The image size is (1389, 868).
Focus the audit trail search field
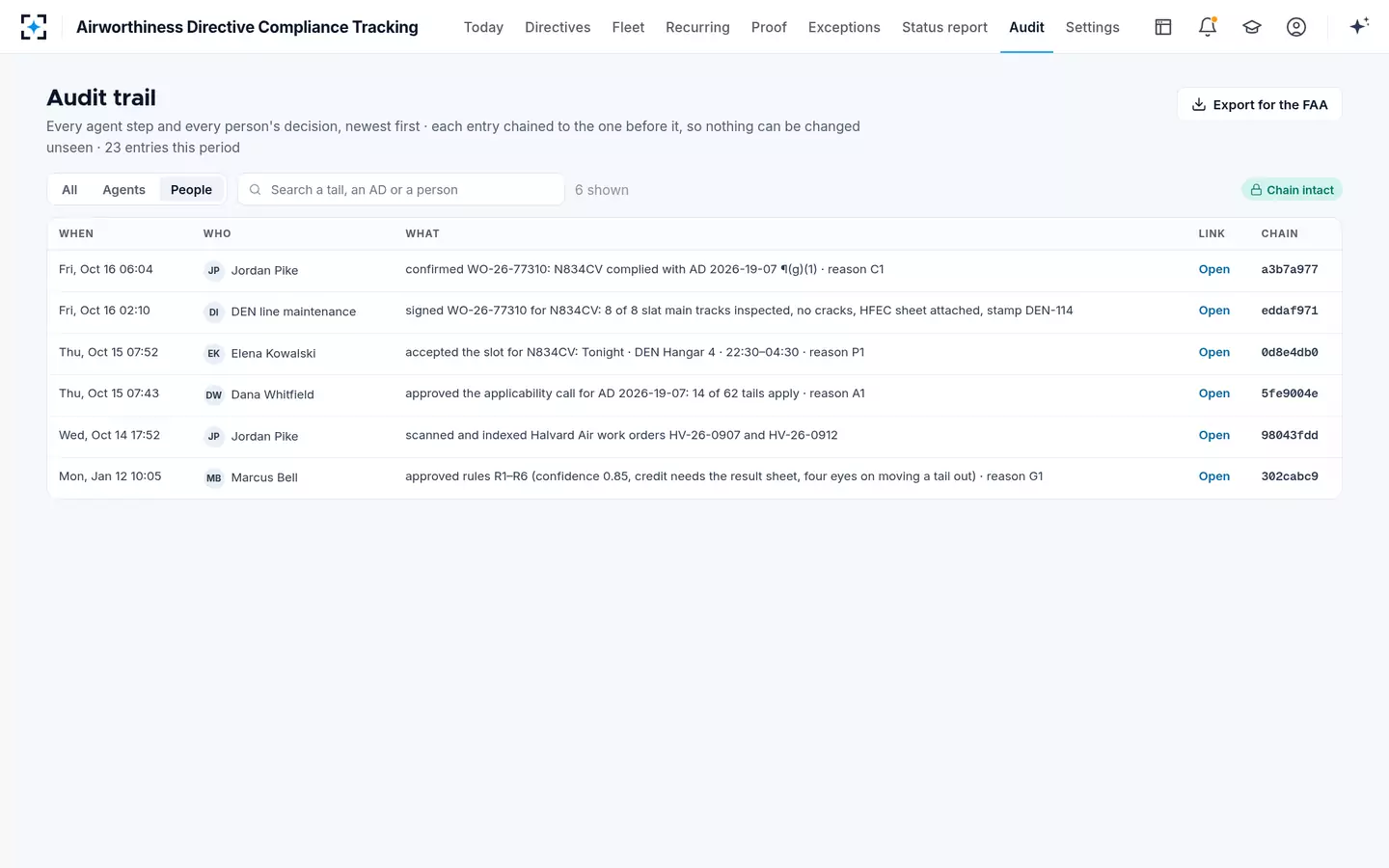[401, 190]
